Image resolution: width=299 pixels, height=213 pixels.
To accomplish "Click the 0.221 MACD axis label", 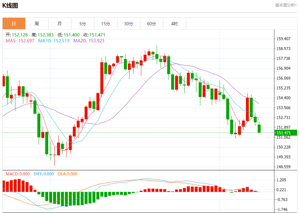I will 281,190.
